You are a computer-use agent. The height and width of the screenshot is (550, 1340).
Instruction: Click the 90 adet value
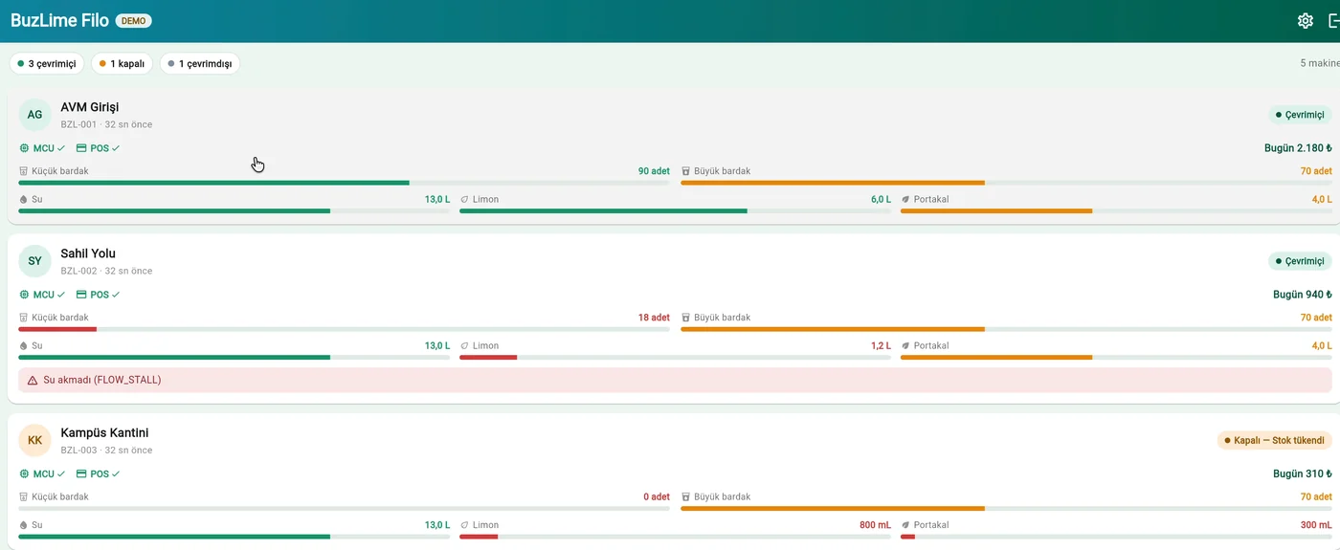654,171
